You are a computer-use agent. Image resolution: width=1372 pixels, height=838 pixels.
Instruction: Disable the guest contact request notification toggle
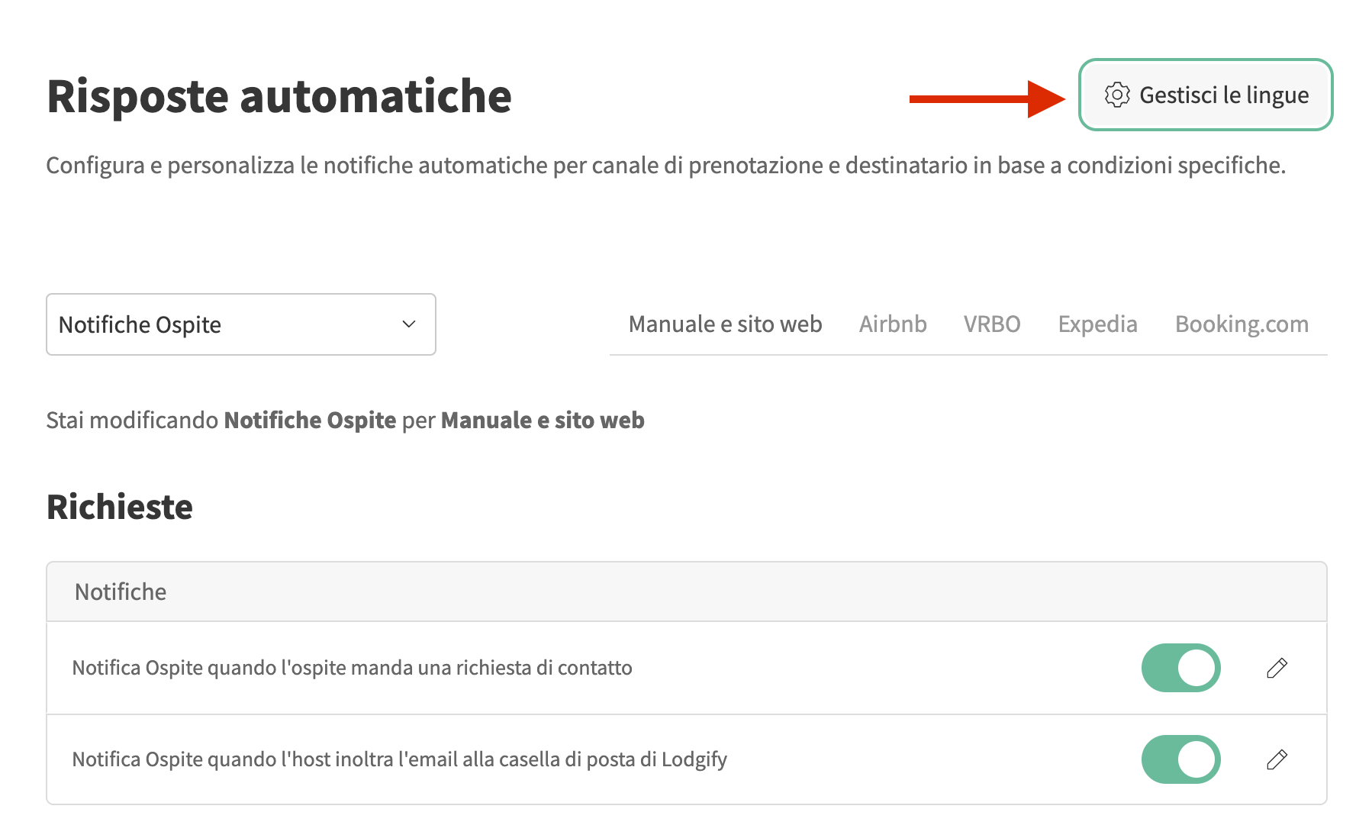[1180, 668]
